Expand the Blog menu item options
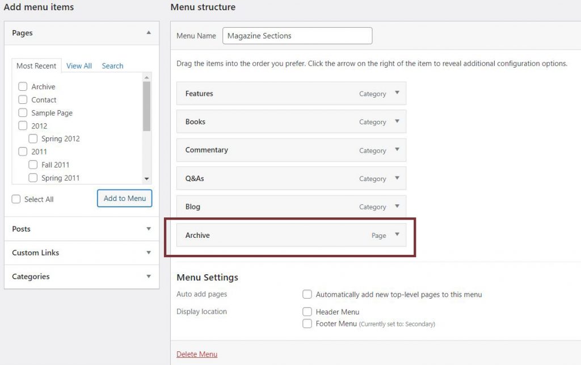 click(x=397, y=207)
